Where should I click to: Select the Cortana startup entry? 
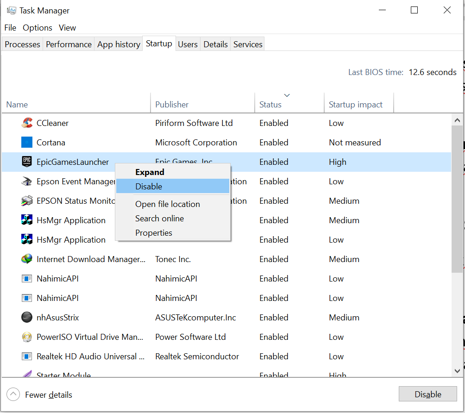point(50,142)
